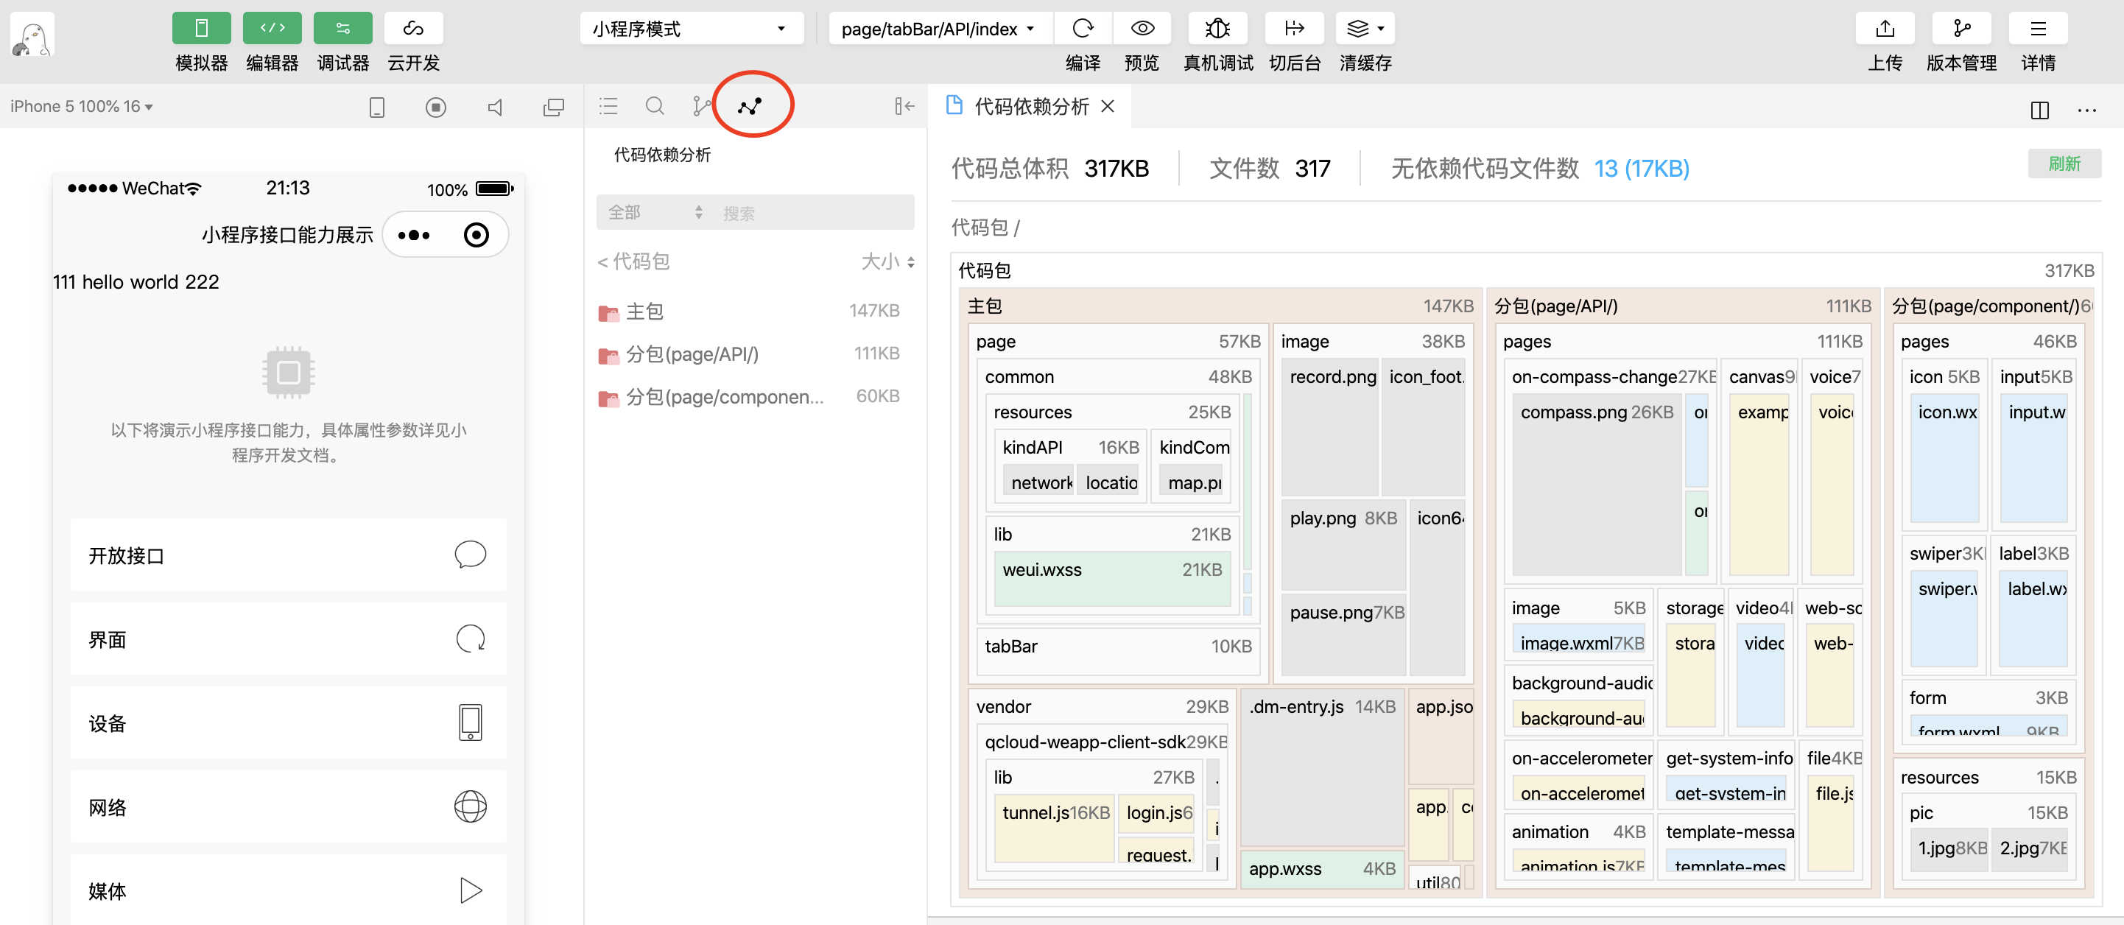Click the upload icon button
This screenshot has width=2124, height=925.
tap(1885, 29)
